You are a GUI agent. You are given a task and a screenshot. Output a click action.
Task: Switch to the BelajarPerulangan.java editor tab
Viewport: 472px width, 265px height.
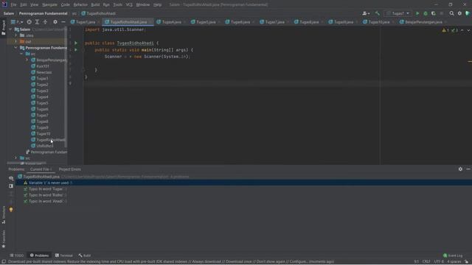(423, 22)
